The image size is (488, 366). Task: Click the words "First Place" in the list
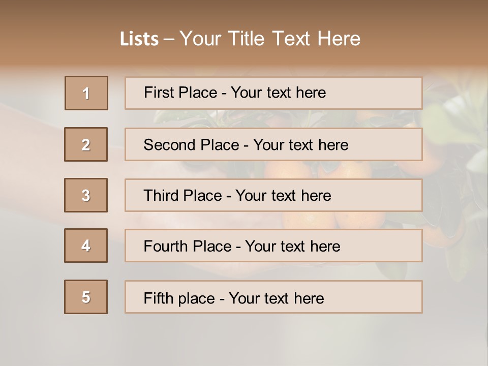[x=181, y=93]
